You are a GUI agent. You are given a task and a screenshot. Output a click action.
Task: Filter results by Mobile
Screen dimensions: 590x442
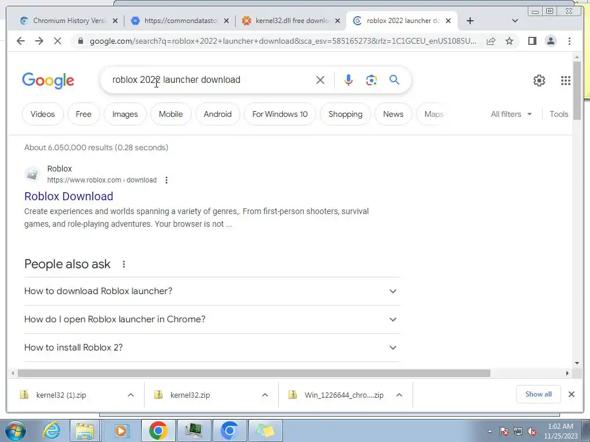pos(171,114)
